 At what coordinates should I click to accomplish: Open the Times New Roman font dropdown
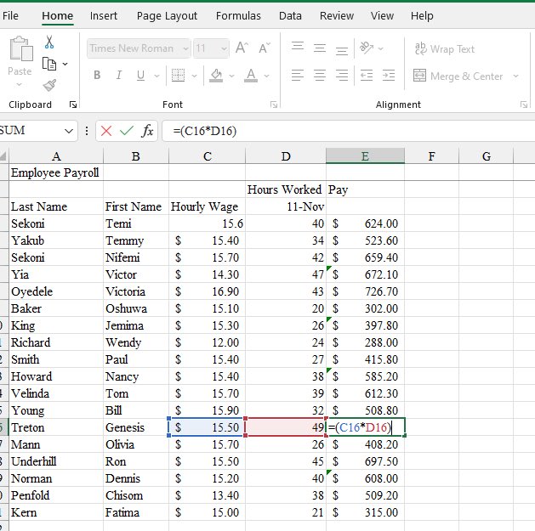click(185, 48)
